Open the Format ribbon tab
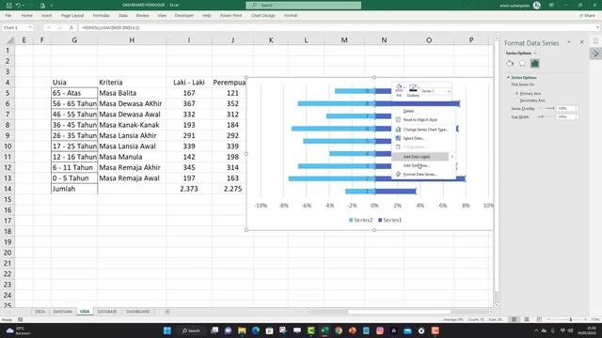Image resolution: width=602 pixels, height=338 pixels. pos(291,16)
